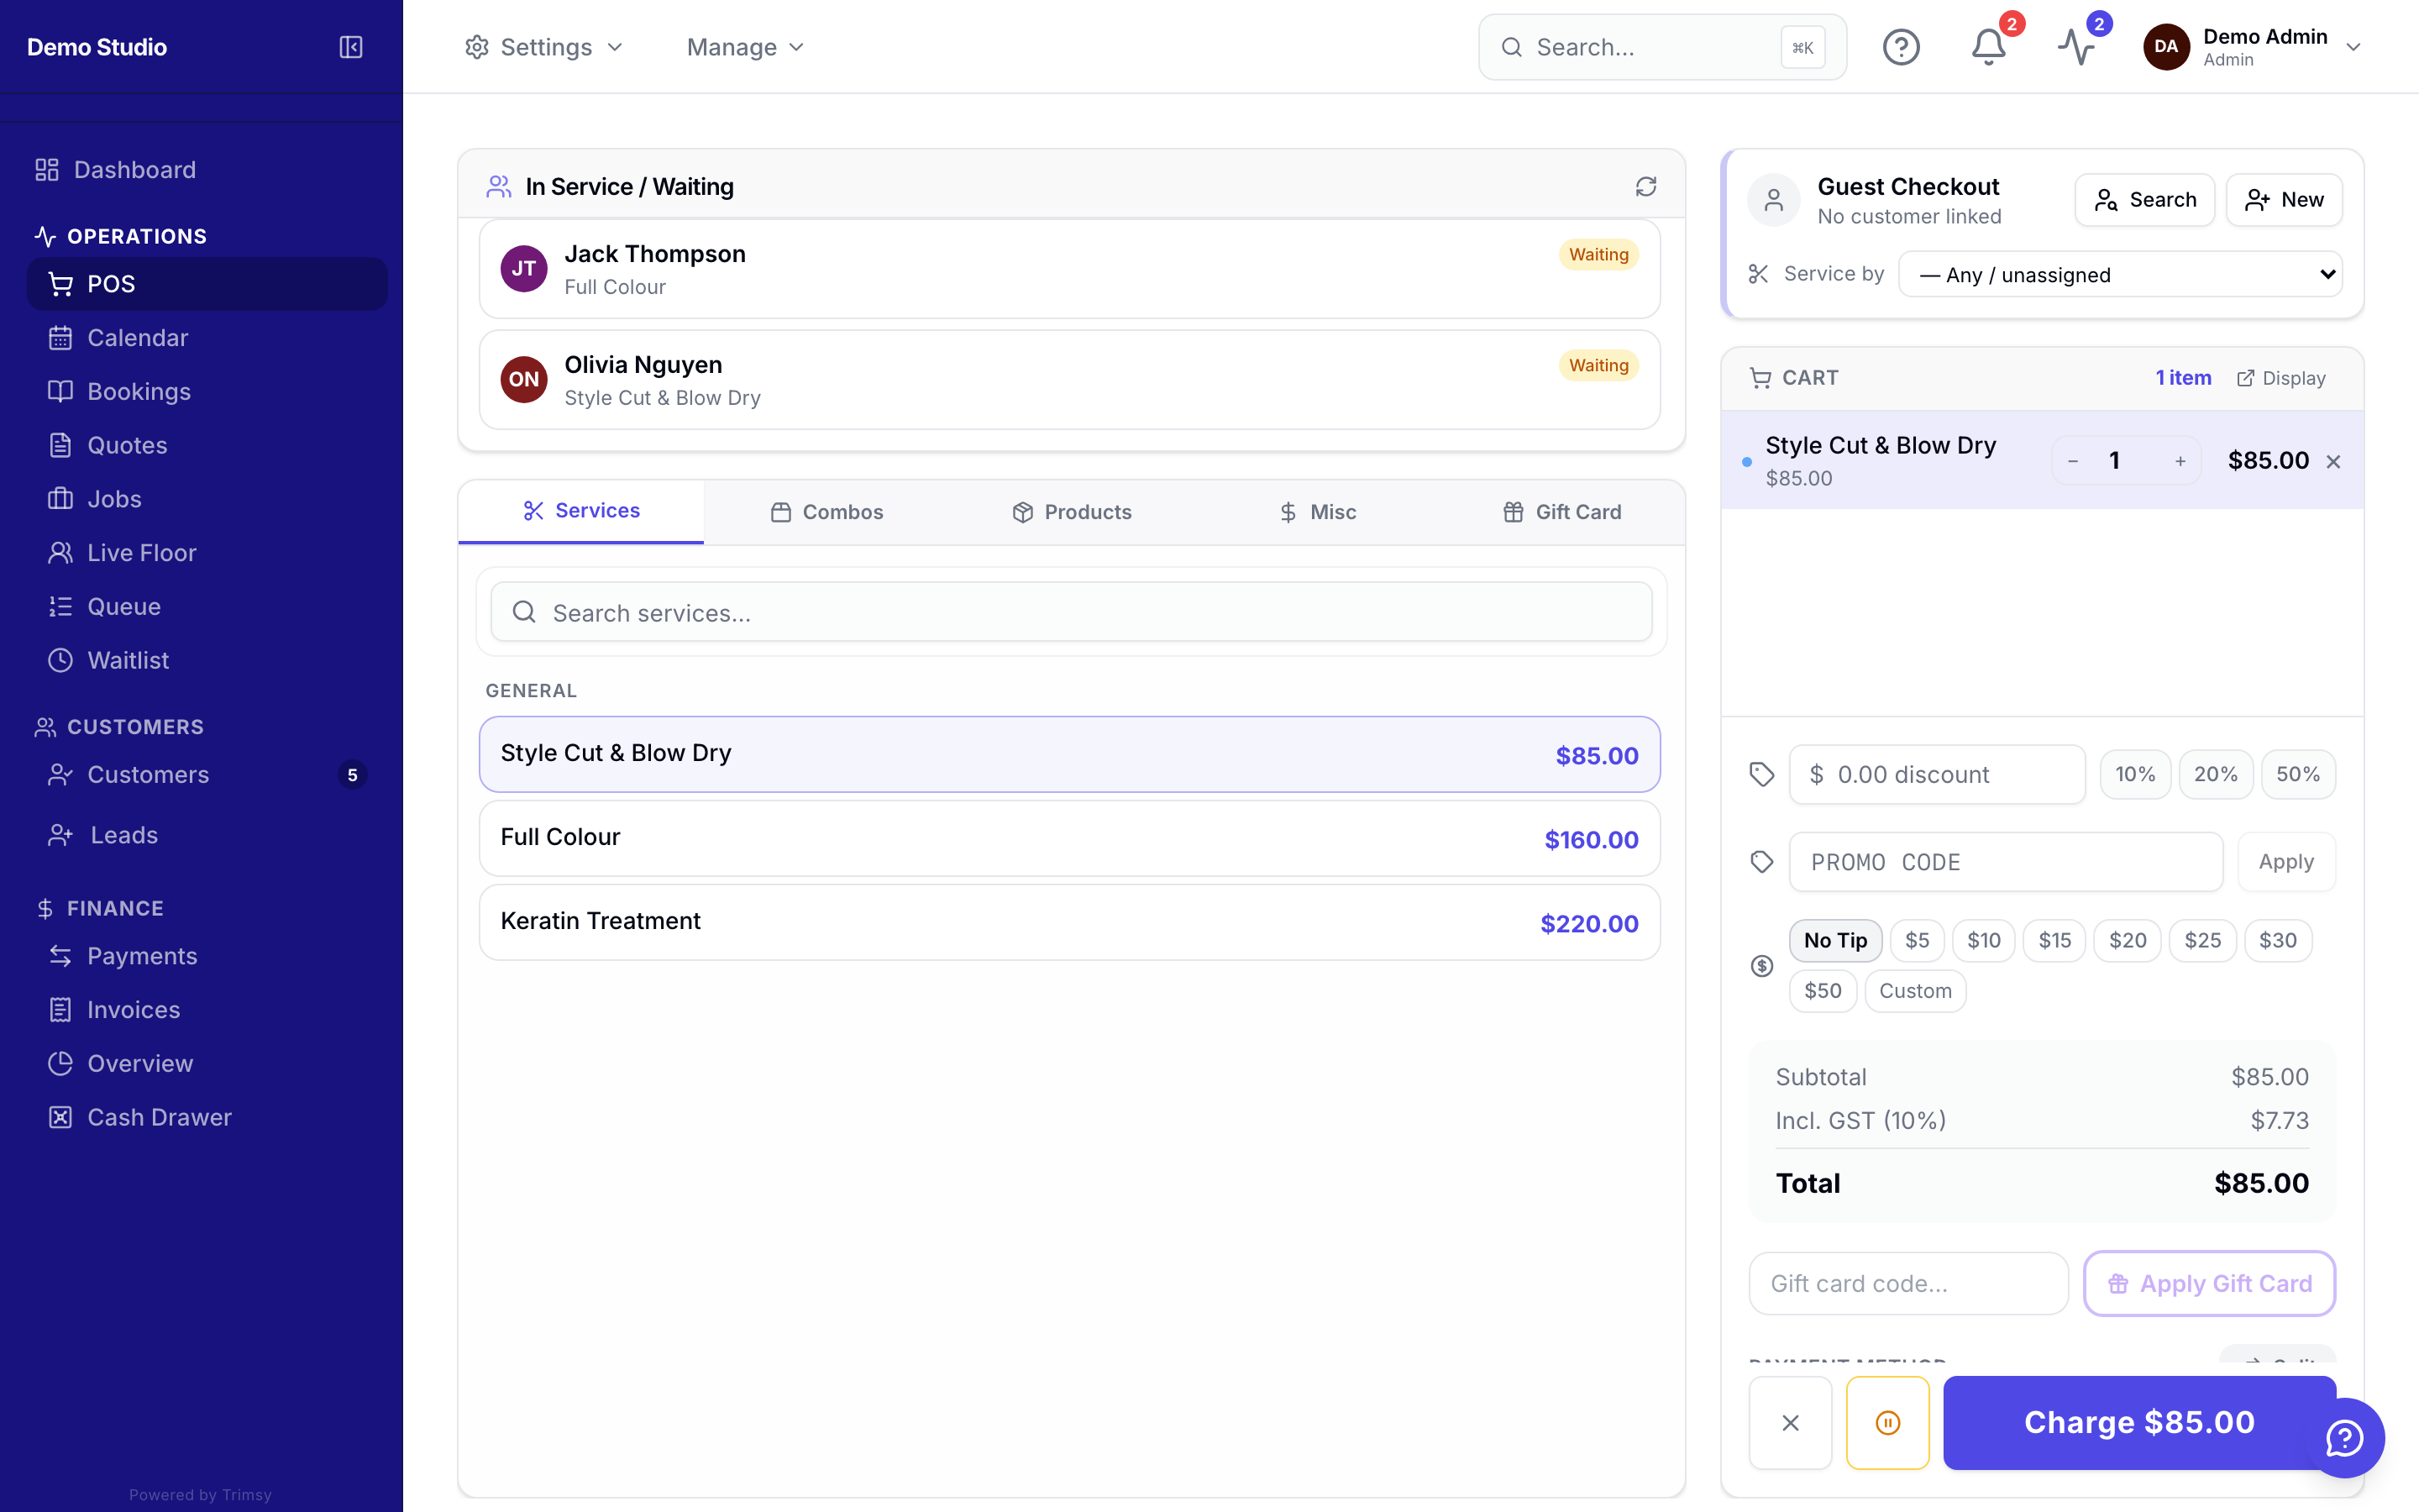
Task: Click the Gift card code field
Action: pos(1908,1283)
